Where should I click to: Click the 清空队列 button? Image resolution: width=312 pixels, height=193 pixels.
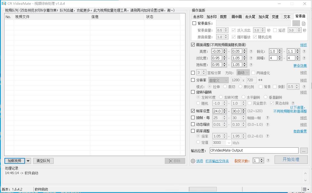[x=43, y=161]
